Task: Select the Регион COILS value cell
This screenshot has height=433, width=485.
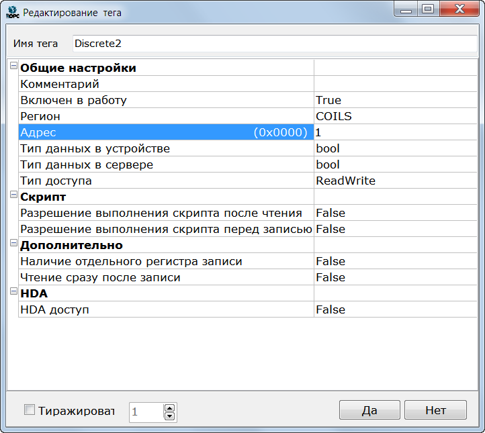Action: [x=395, y=116]
